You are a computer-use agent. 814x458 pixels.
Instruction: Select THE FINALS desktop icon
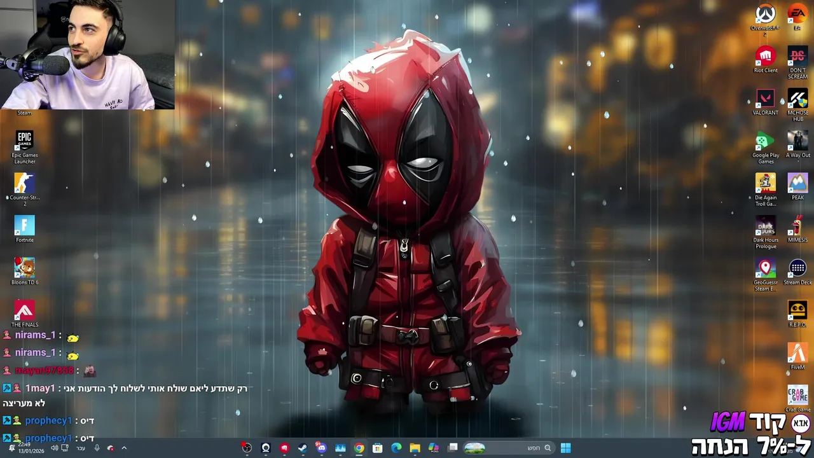point(25,314)
